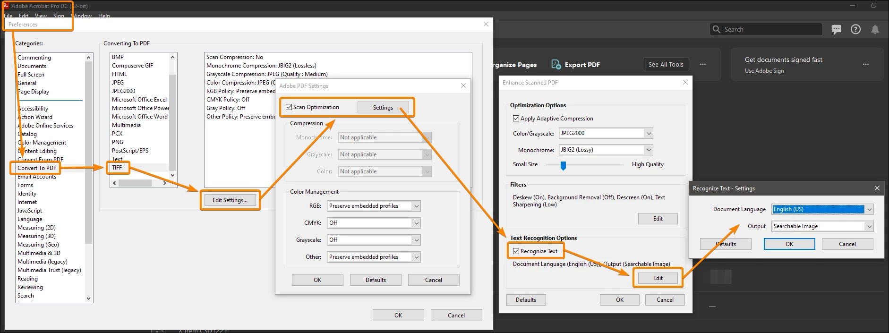Open the Output Searchable Image dropdown

point(822,226)
